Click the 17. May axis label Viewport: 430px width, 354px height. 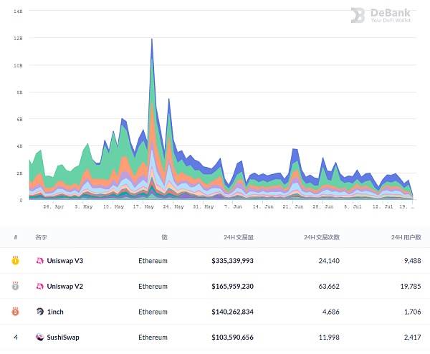pos(143,207)
